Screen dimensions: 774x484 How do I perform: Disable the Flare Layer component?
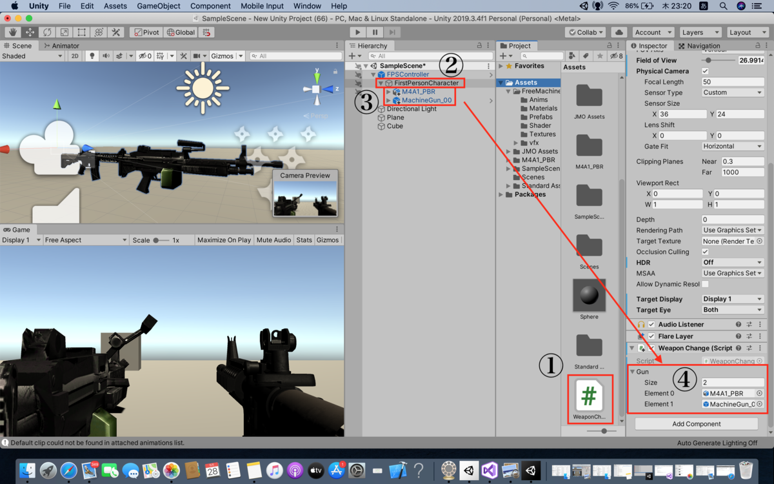point(651,336)
